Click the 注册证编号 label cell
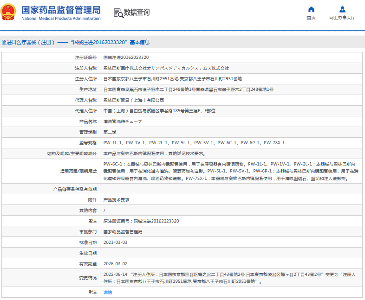 pos(51,57)
